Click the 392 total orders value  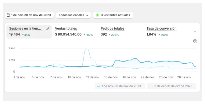(x=104, y=35)
